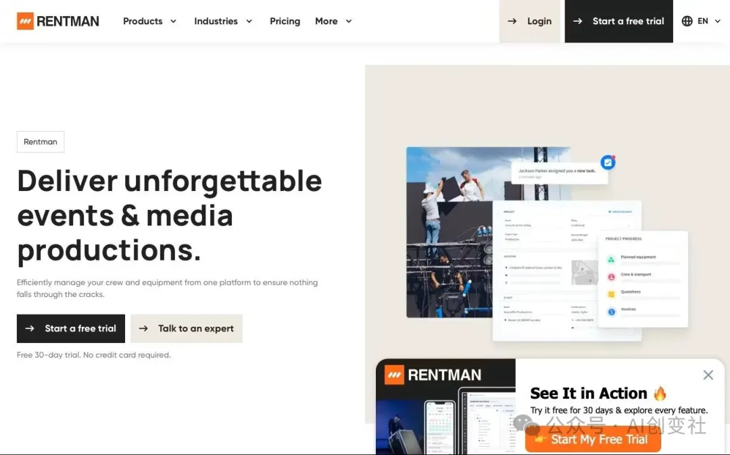Click the Rentman logo in popup banner
Screen dimensions: 730x455
pos(433,375)
